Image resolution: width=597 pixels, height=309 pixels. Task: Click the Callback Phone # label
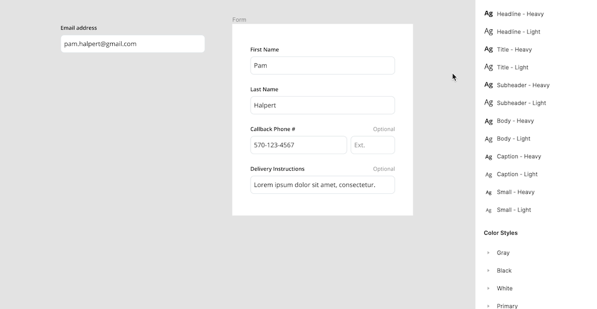[x=273, y=129]
